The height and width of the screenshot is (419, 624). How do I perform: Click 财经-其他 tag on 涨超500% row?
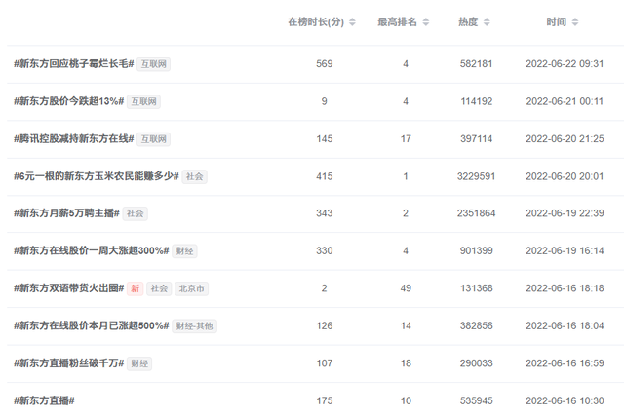click(x=195, y=326)
